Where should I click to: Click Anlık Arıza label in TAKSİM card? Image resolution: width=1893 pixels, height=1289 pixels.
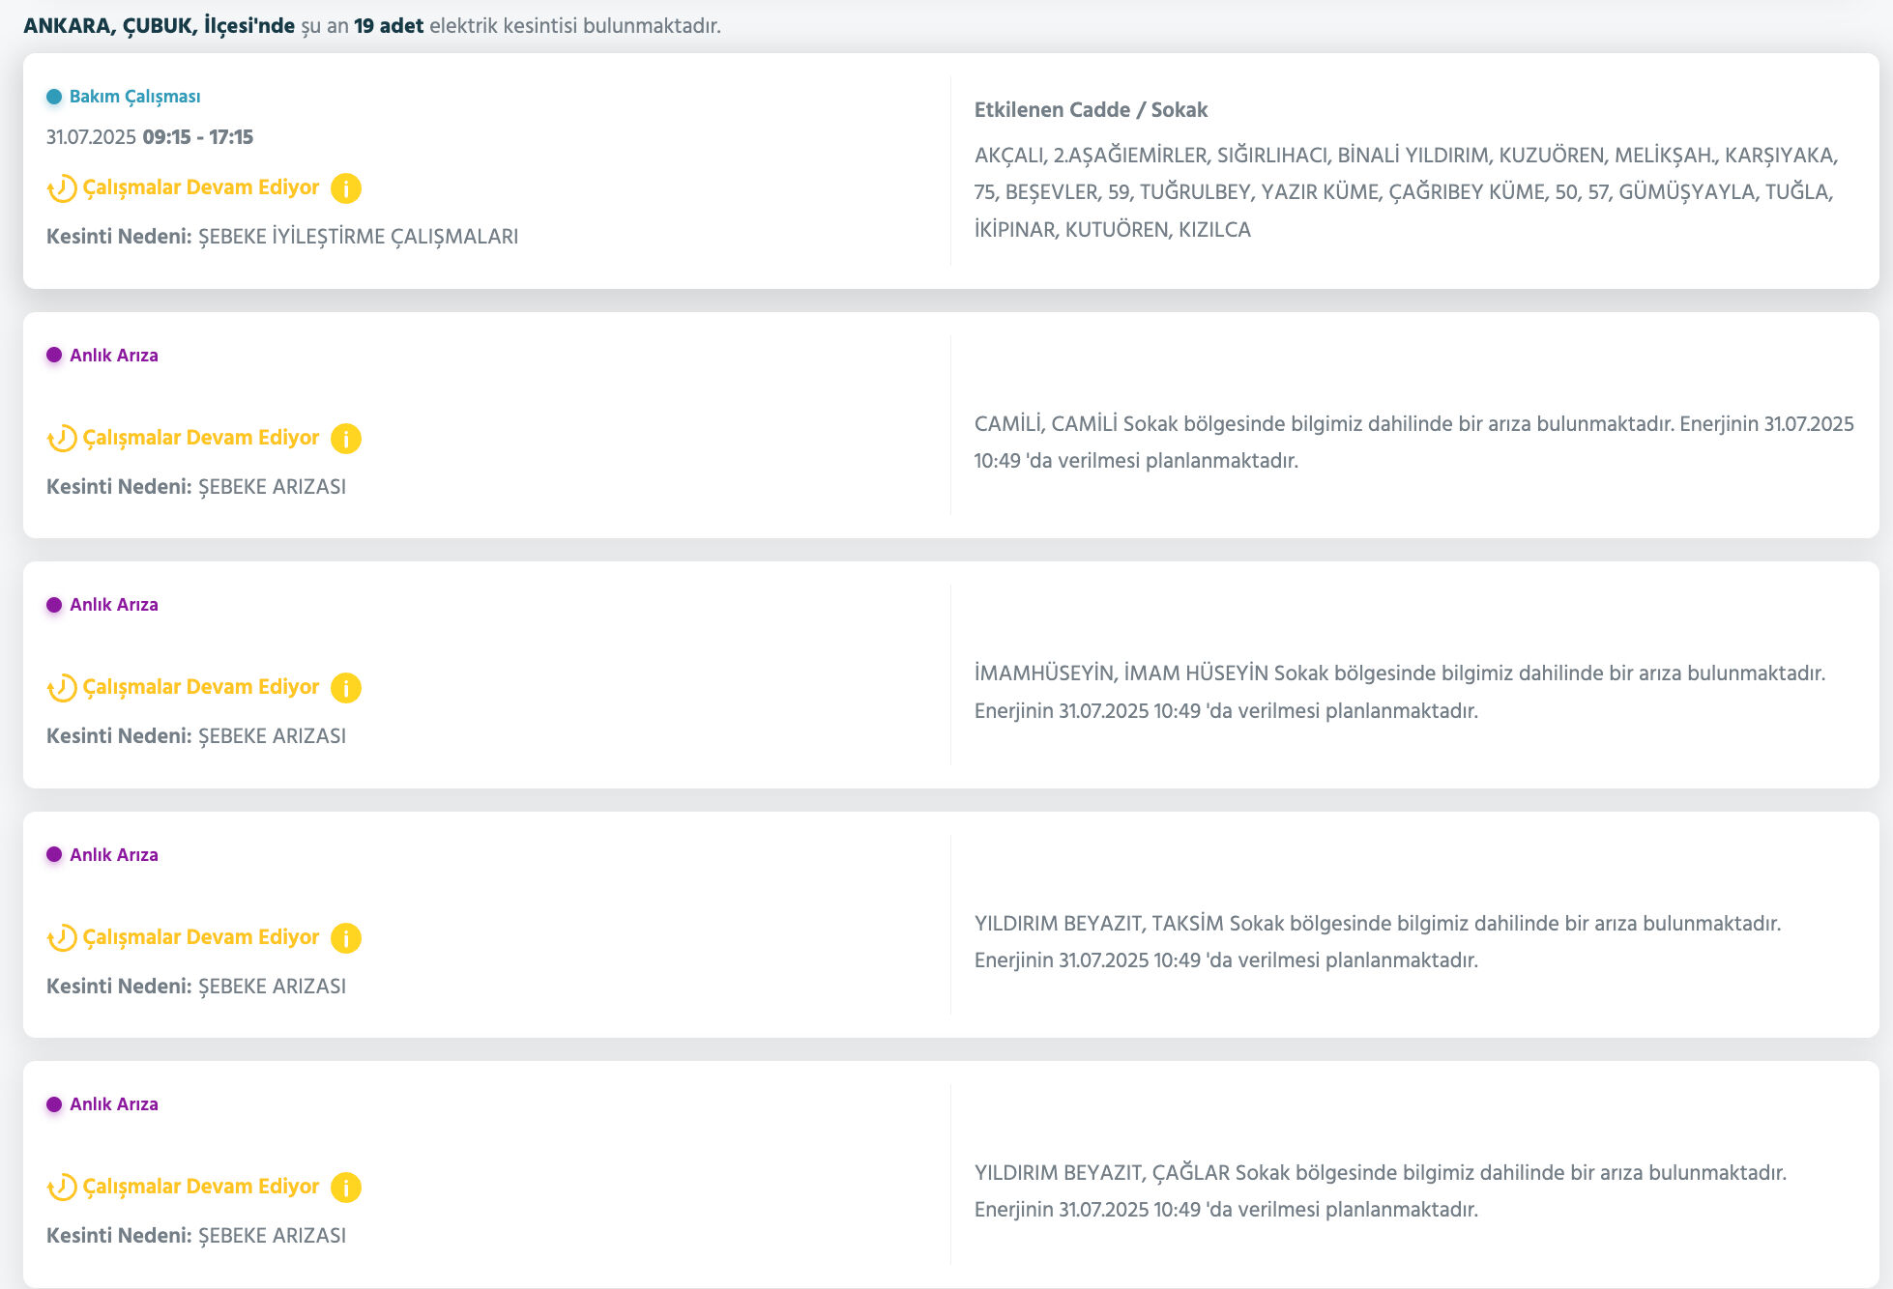[x=113, y=855]
